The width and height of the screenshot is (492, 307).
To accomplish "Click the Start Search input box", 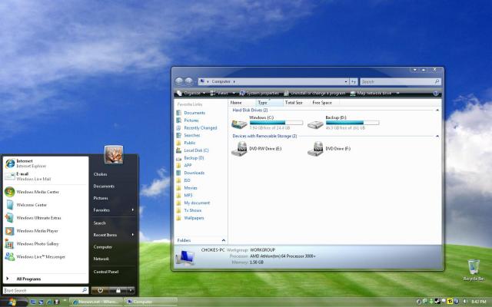I will coord(45,290).
